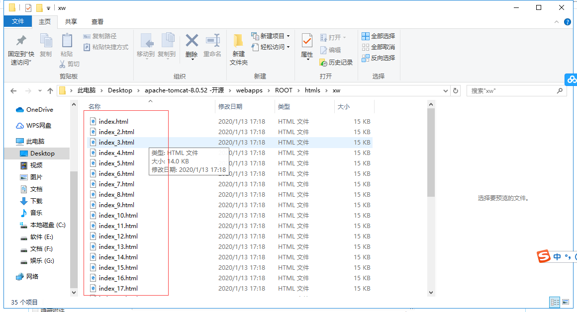
Task: Click the Copy ribbon button
Action: click(46, 46)
